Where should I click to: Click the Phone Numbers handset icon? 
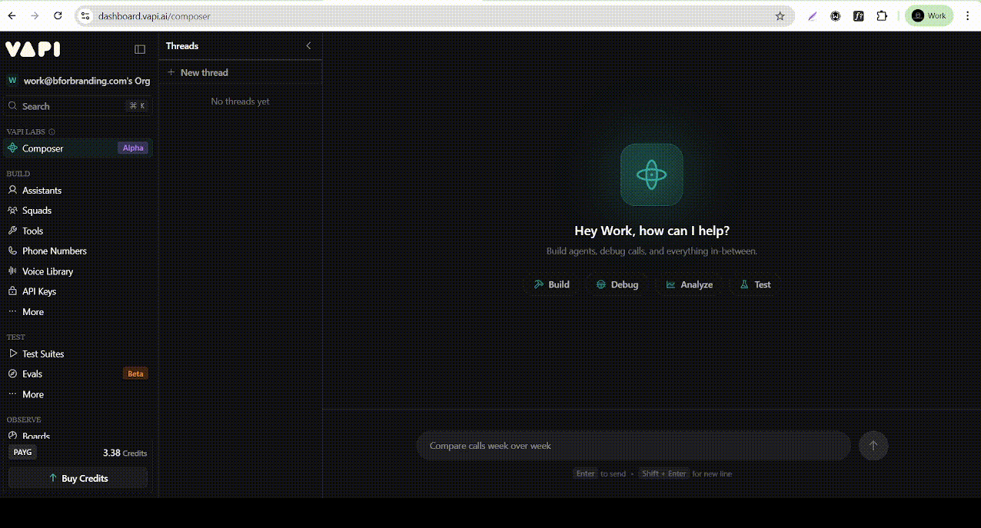point(12,251)
